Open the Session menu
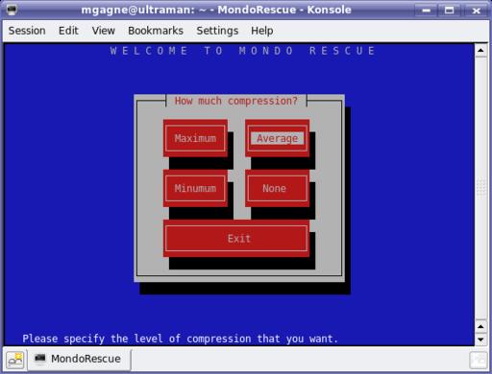The image size is (492, 374). tap(27, 31)
